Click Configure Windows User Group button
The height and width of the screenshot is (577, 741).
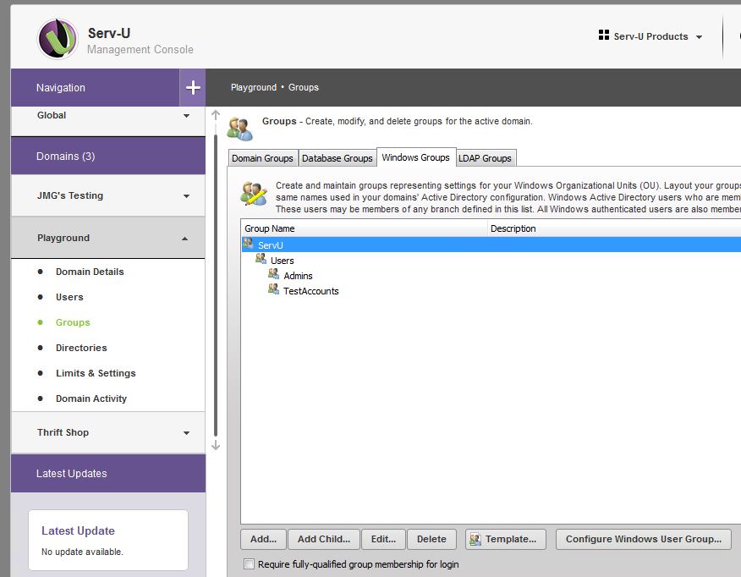tap(644, 539)
